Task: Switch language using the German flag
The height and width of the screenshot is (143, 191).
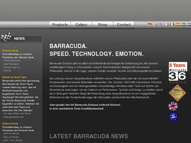Action: pos(149,24)
